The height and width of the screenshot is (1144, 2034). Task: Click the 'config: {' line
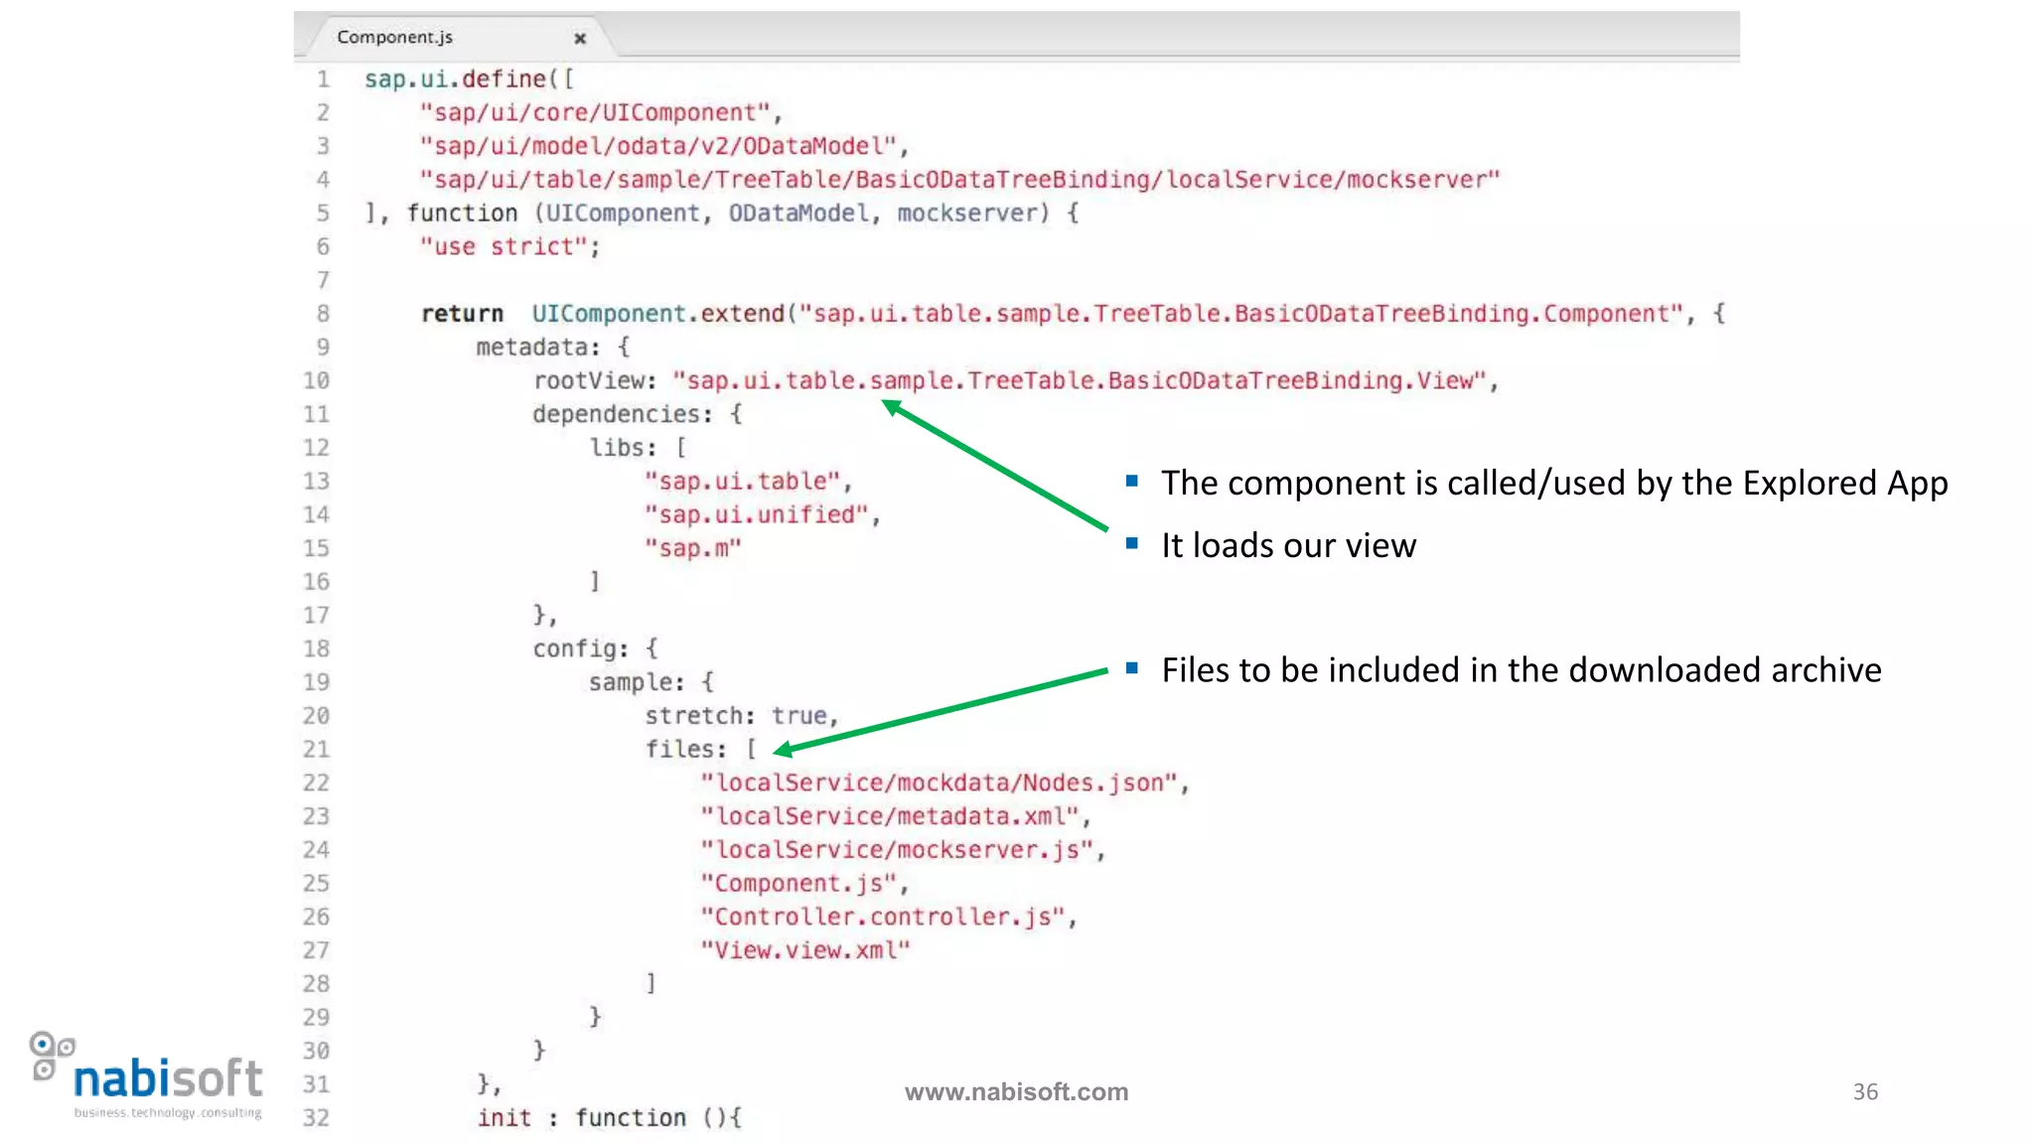[x=595, y=649]
